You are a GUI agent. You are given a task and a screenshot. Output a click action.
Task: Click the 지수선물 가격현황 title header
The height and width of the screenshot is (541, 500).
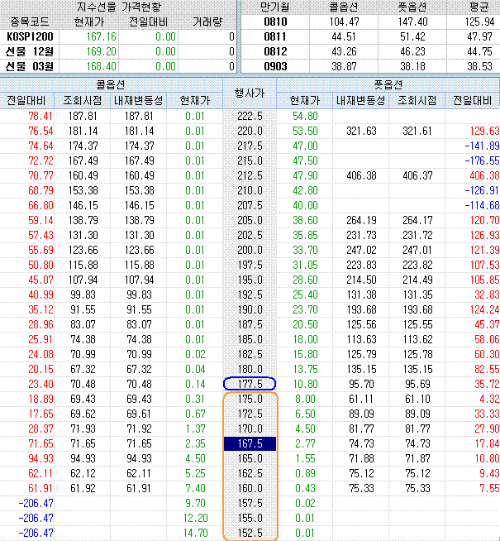119,7
